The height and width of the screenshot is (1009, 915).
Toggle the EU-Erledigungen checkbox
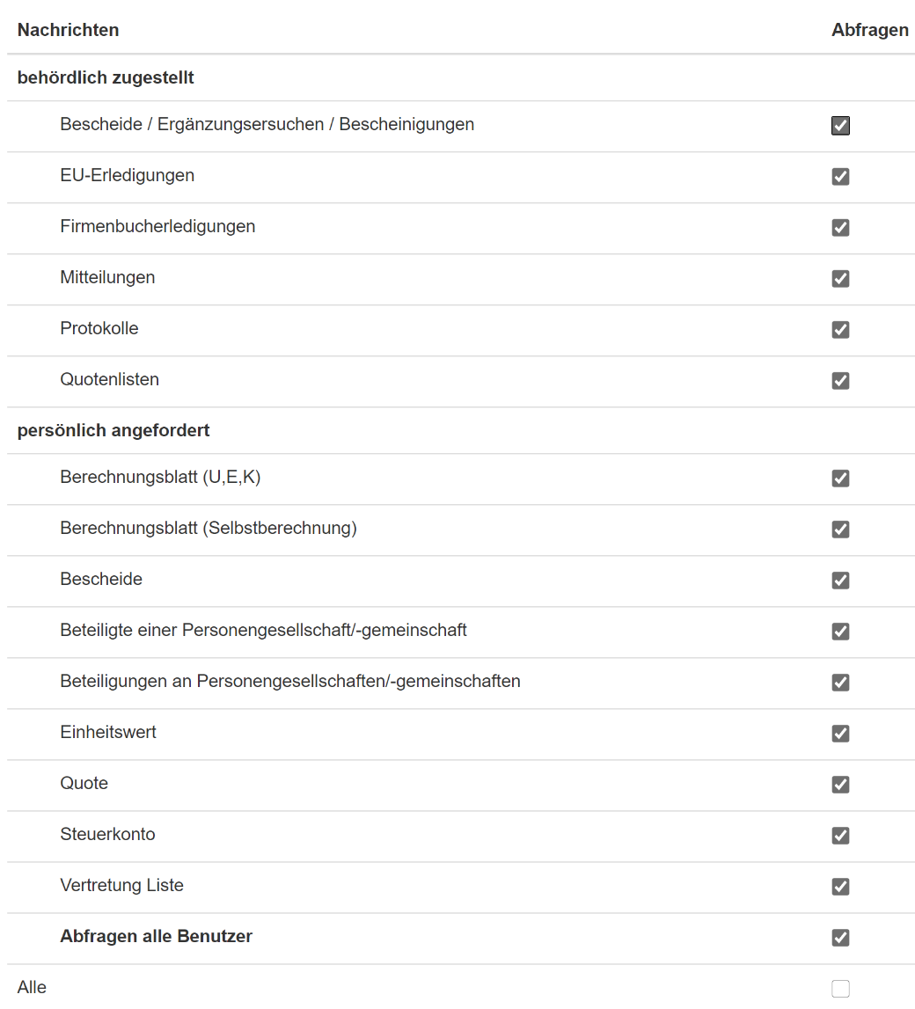pyautogui.click(x=840, y=177)
